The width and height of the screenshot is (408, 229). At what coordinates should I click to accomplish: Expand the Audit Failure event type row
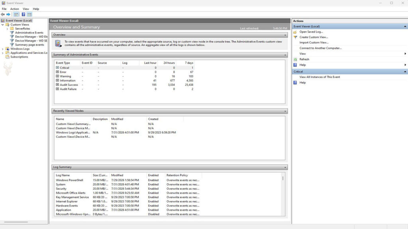[57, 89]
